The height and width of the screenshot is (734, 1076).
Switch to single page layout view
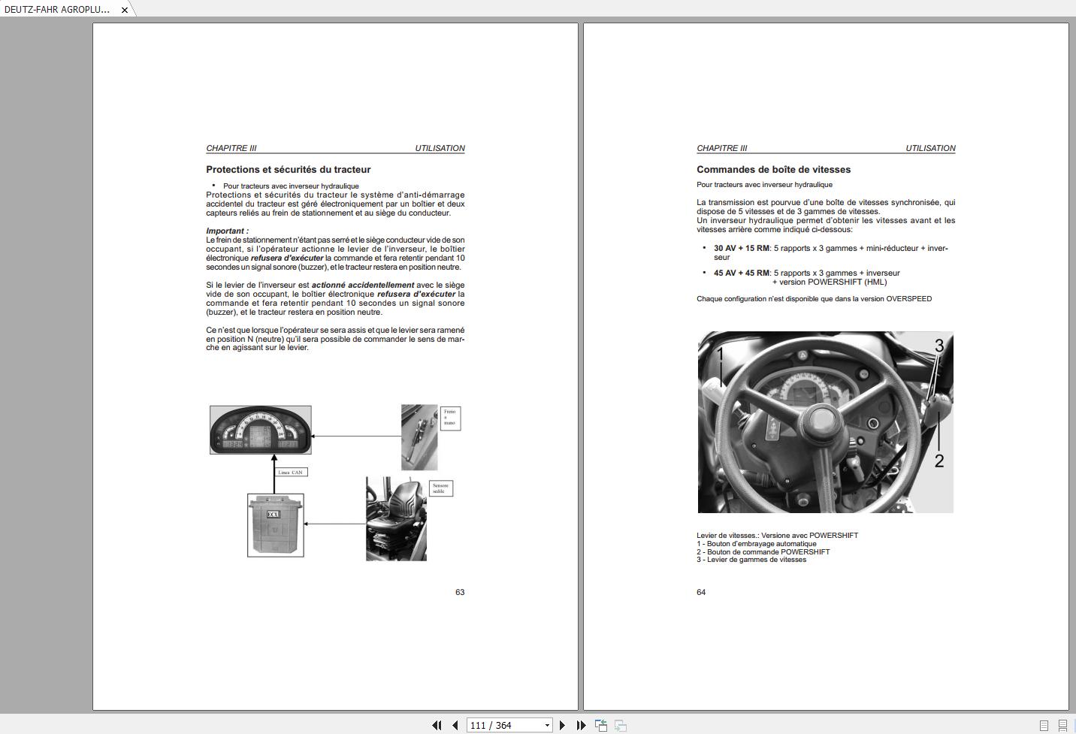(1044, 726)
